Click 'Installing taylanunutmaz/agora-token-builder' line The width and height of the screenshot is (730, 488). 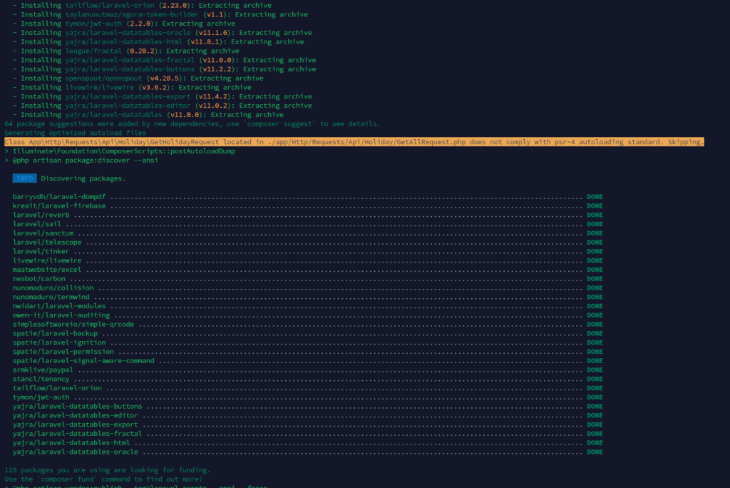pyautogui.click(x=160, y=14)
